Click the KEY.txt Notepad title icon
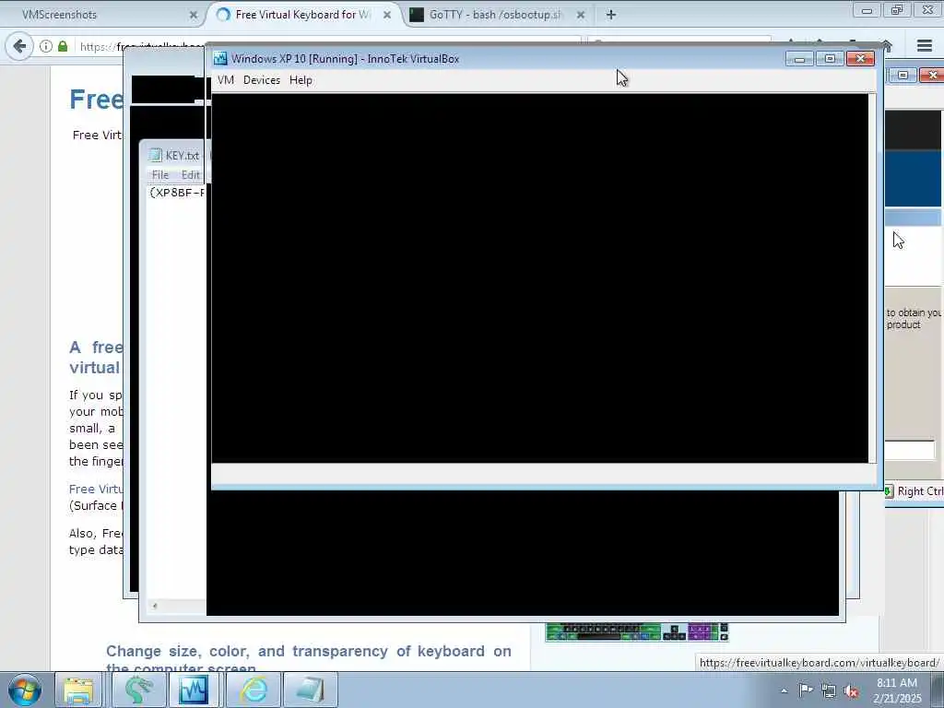944x708 pixels. click(x=155, y=155)
